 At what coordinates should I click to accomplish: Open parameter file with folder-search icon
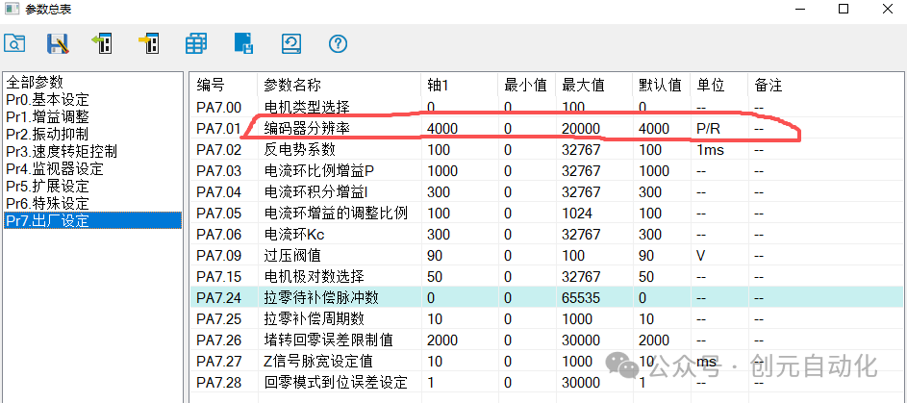(x=14, y=43)
